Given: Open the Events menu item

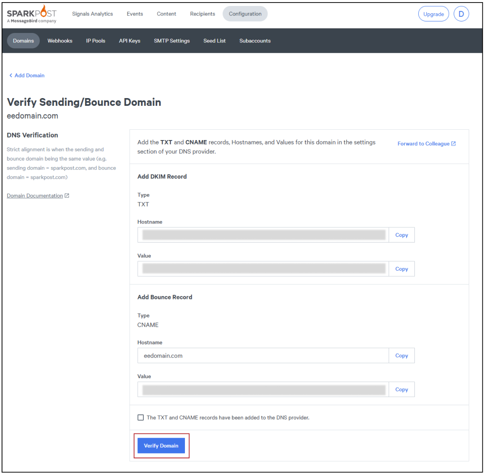Looking at the screenshot, I should [135, 14].
